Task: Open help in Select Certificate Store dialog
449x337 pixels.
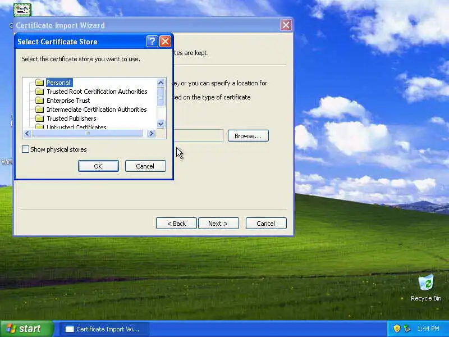Action: 152,42
